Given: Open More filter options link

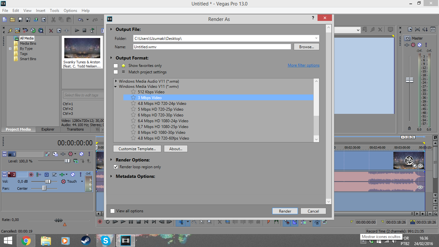Looking at the screenshot, I should pos(304,65).
